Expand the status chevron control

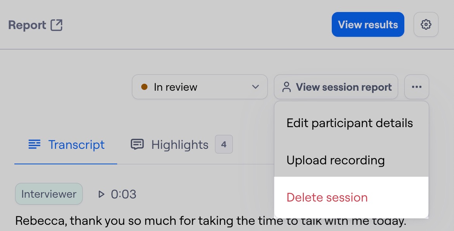(255, 87)
